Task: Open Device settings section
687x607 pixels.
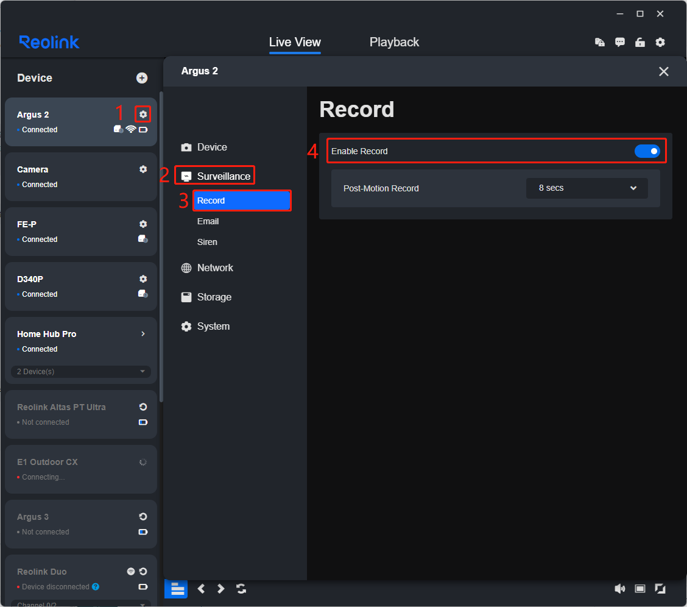Action: pos(204,147)
